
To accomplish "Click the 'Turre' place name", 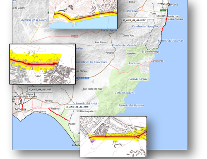I will coord(153,13).
